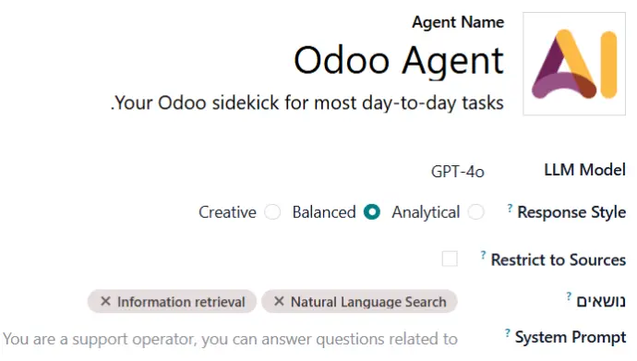The width and height of the screenshot is (637, 361).
Task: Click the Natural Language Search tag label
Action: click(x=368, y=302)
